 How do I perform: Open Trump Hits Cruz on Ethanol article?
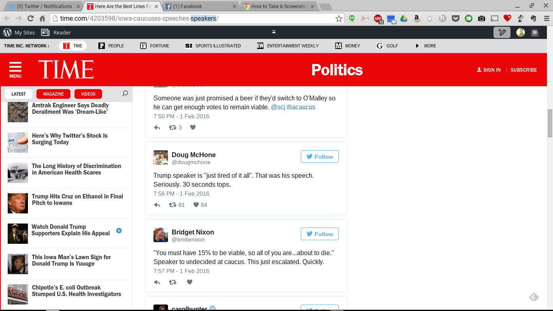pos(77,200)
